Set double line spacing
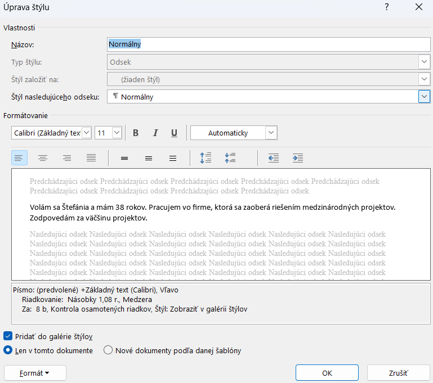 173,158
